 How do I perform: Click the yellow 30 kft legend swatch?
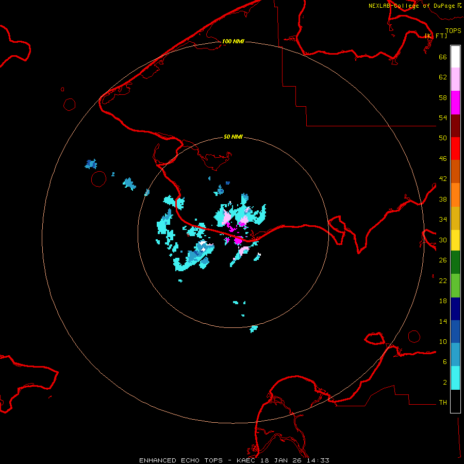tap(455, 240)
